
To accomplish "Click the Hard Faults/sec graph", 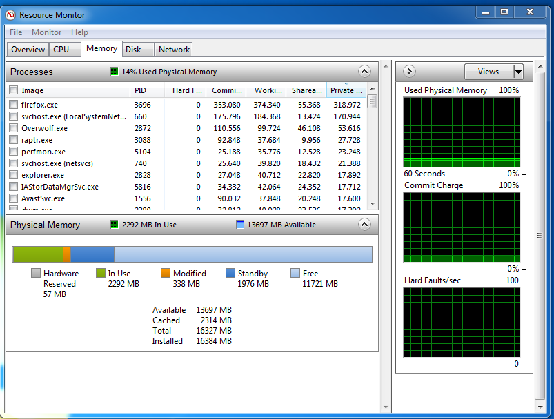I will 462,322.
